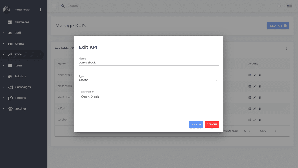Edit the test kpi row with pencil

pyautogui.click(x=255, y=120)
